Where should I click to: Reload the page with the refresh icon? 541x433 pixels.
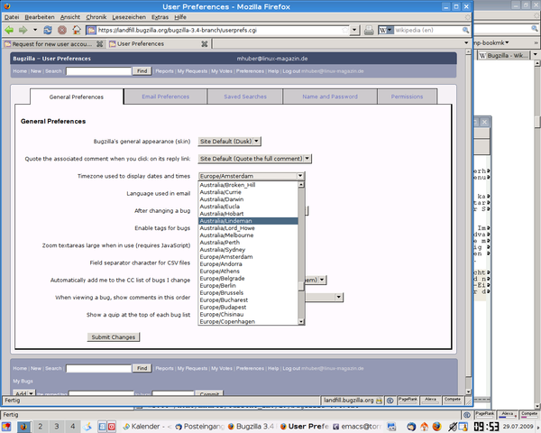tap(48, 30)
